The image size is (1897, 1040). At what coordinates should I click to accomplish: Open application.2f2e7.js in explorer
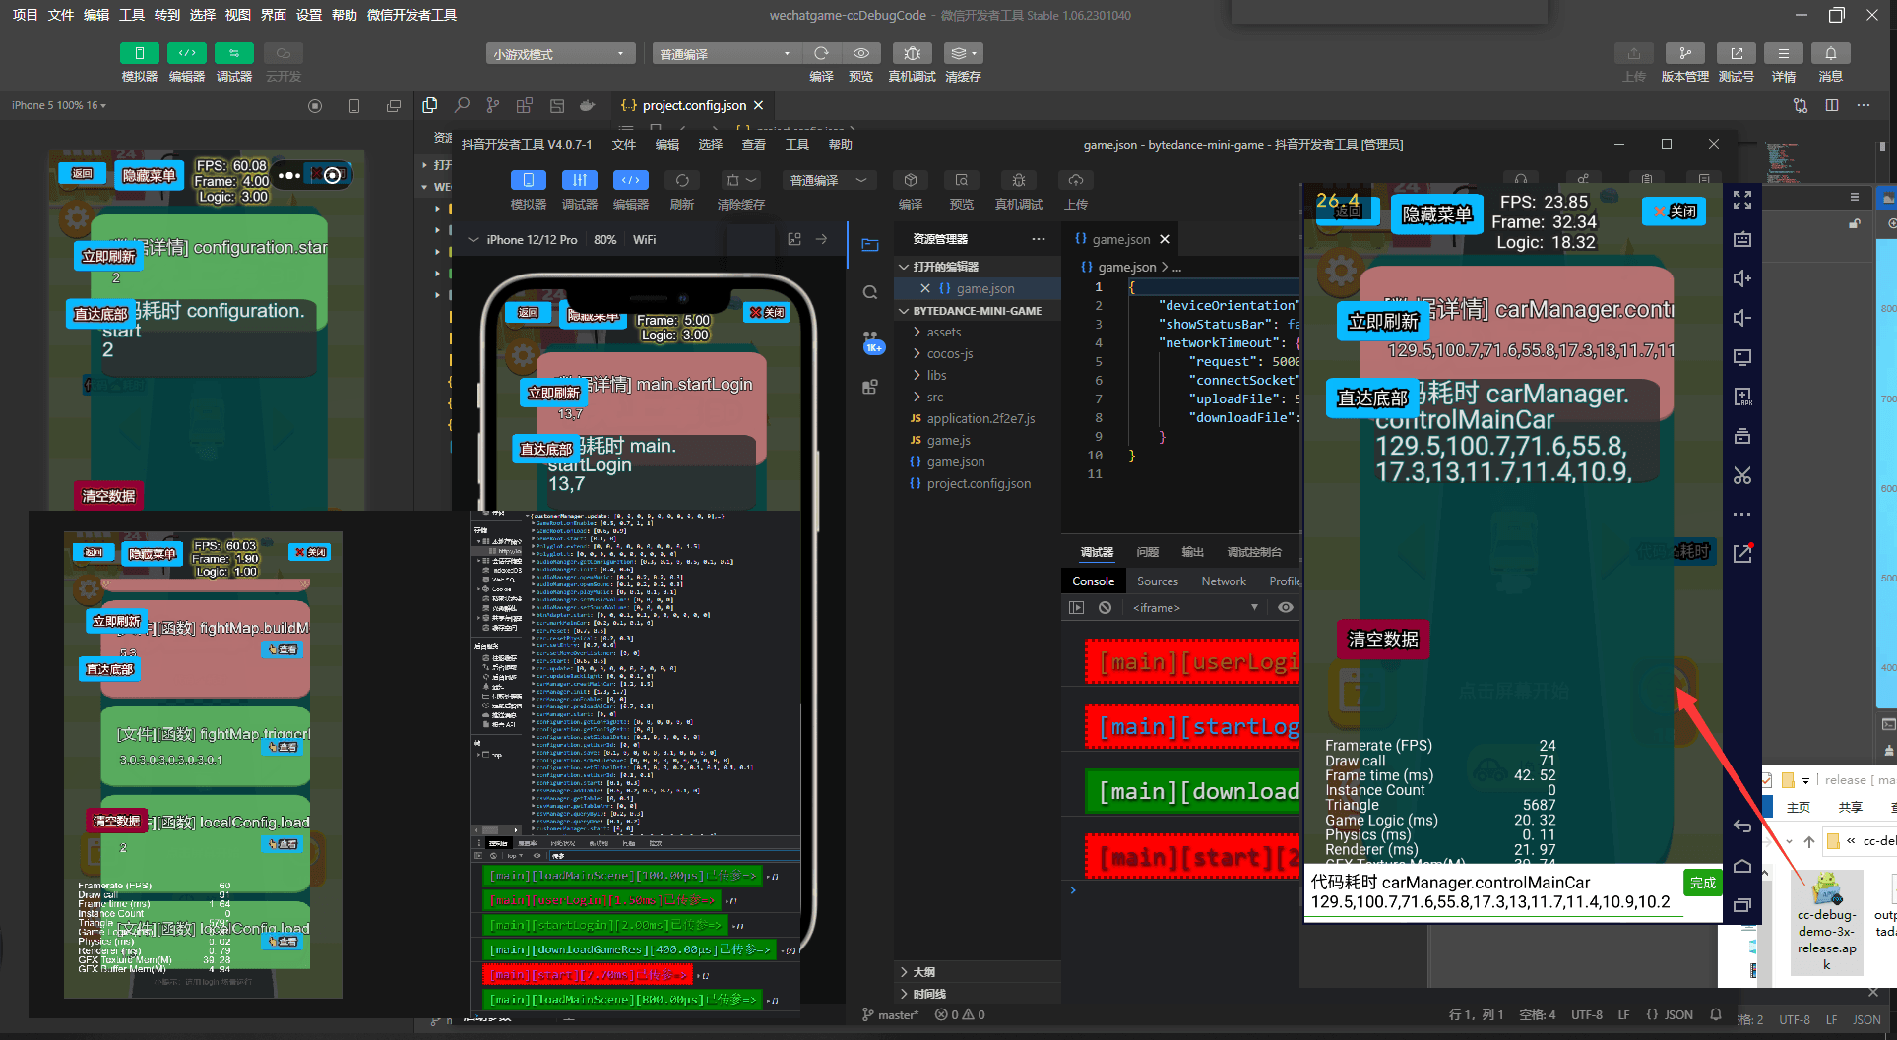tap(980, 419)
